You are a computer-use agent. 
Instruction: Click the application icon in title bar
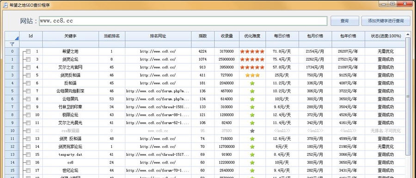(x=5, y=5)
